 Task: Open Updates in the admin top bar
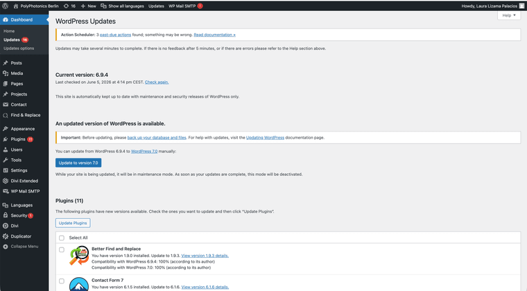(x=156, y=6)
